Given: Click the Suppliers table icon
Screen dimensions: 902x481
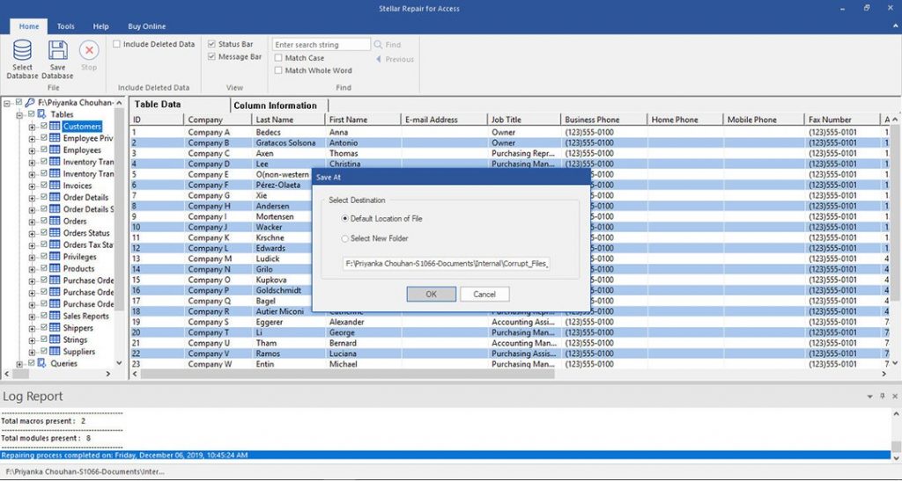Looking at the screenshot, I should (55, 351).
